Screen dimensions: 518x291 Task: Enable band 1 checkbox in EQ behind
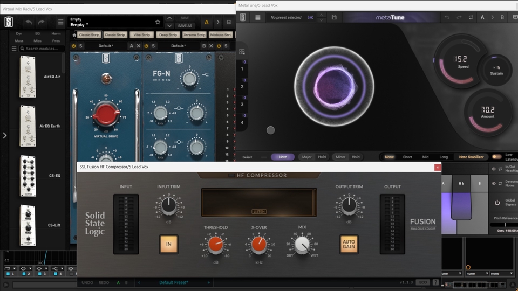coord(8,274)
